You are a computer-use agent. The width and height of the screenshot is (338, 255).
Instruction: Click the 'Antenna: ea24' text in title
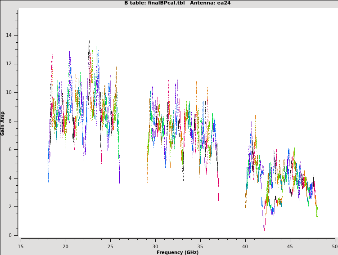[x=210, y=3]
